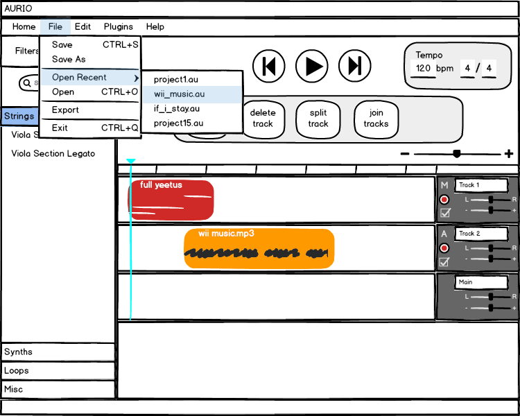Select Viola Section Legato instrument

(53, 154)
